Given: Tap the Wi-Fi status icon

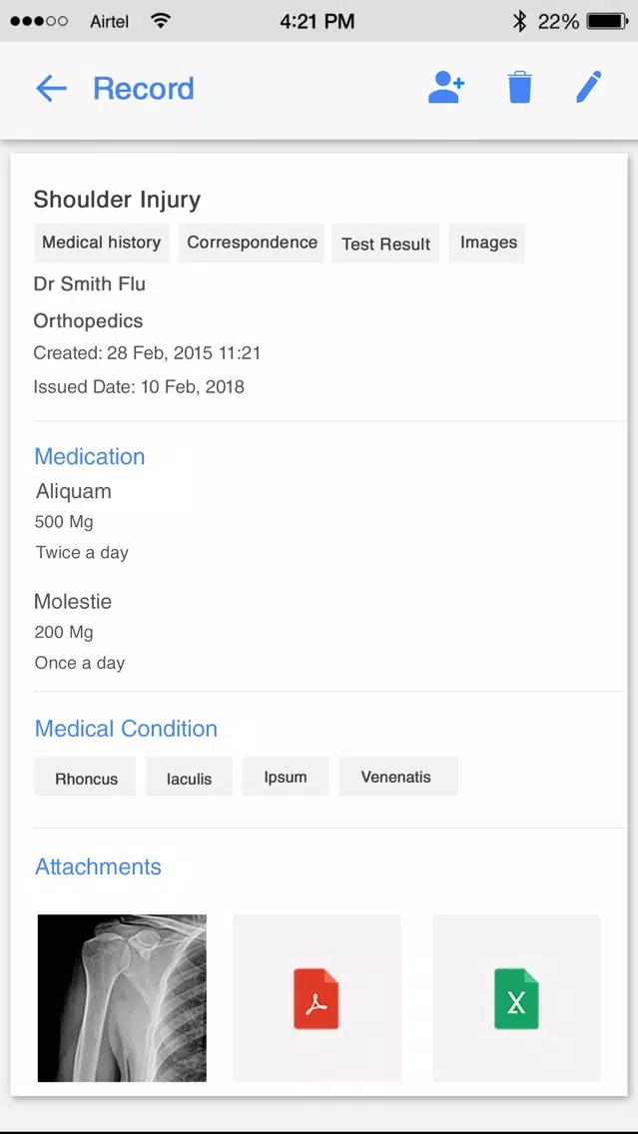Looking at the screenshot, I should [x=161, y=21].
